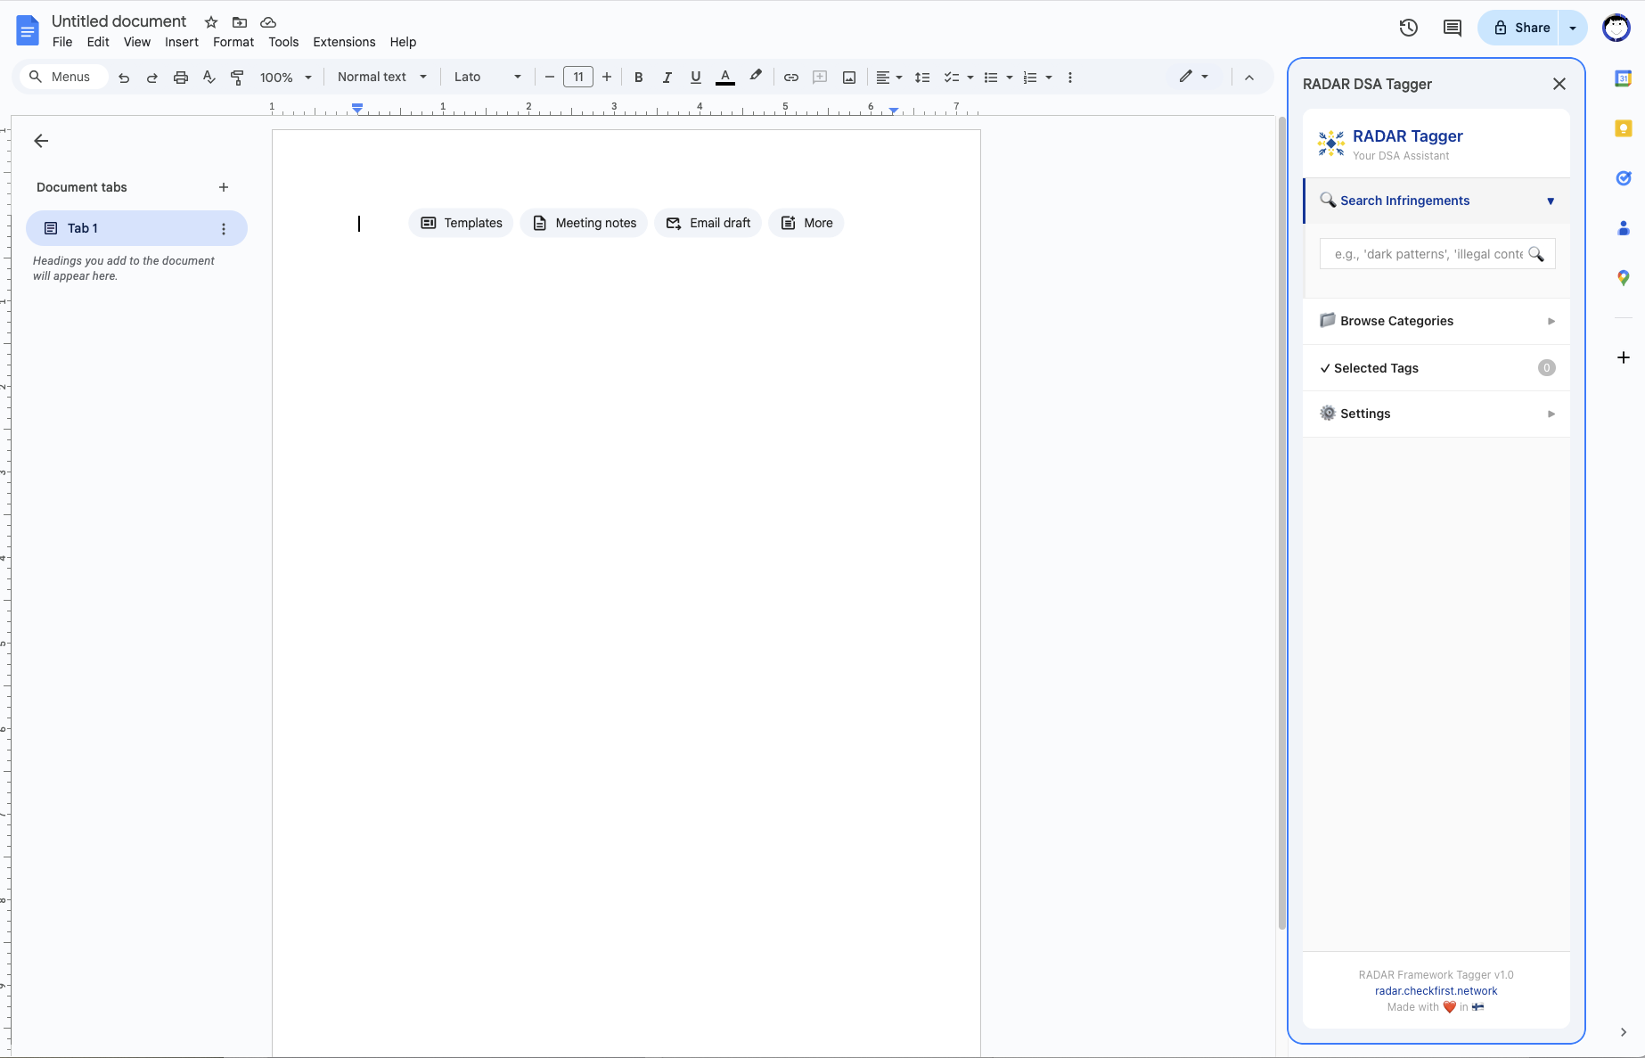Image resolution: width=1645 pixels, height=1058 pixels.
Task: Click the More chip button
Action: pyautogui.click(x=807, y=223)
